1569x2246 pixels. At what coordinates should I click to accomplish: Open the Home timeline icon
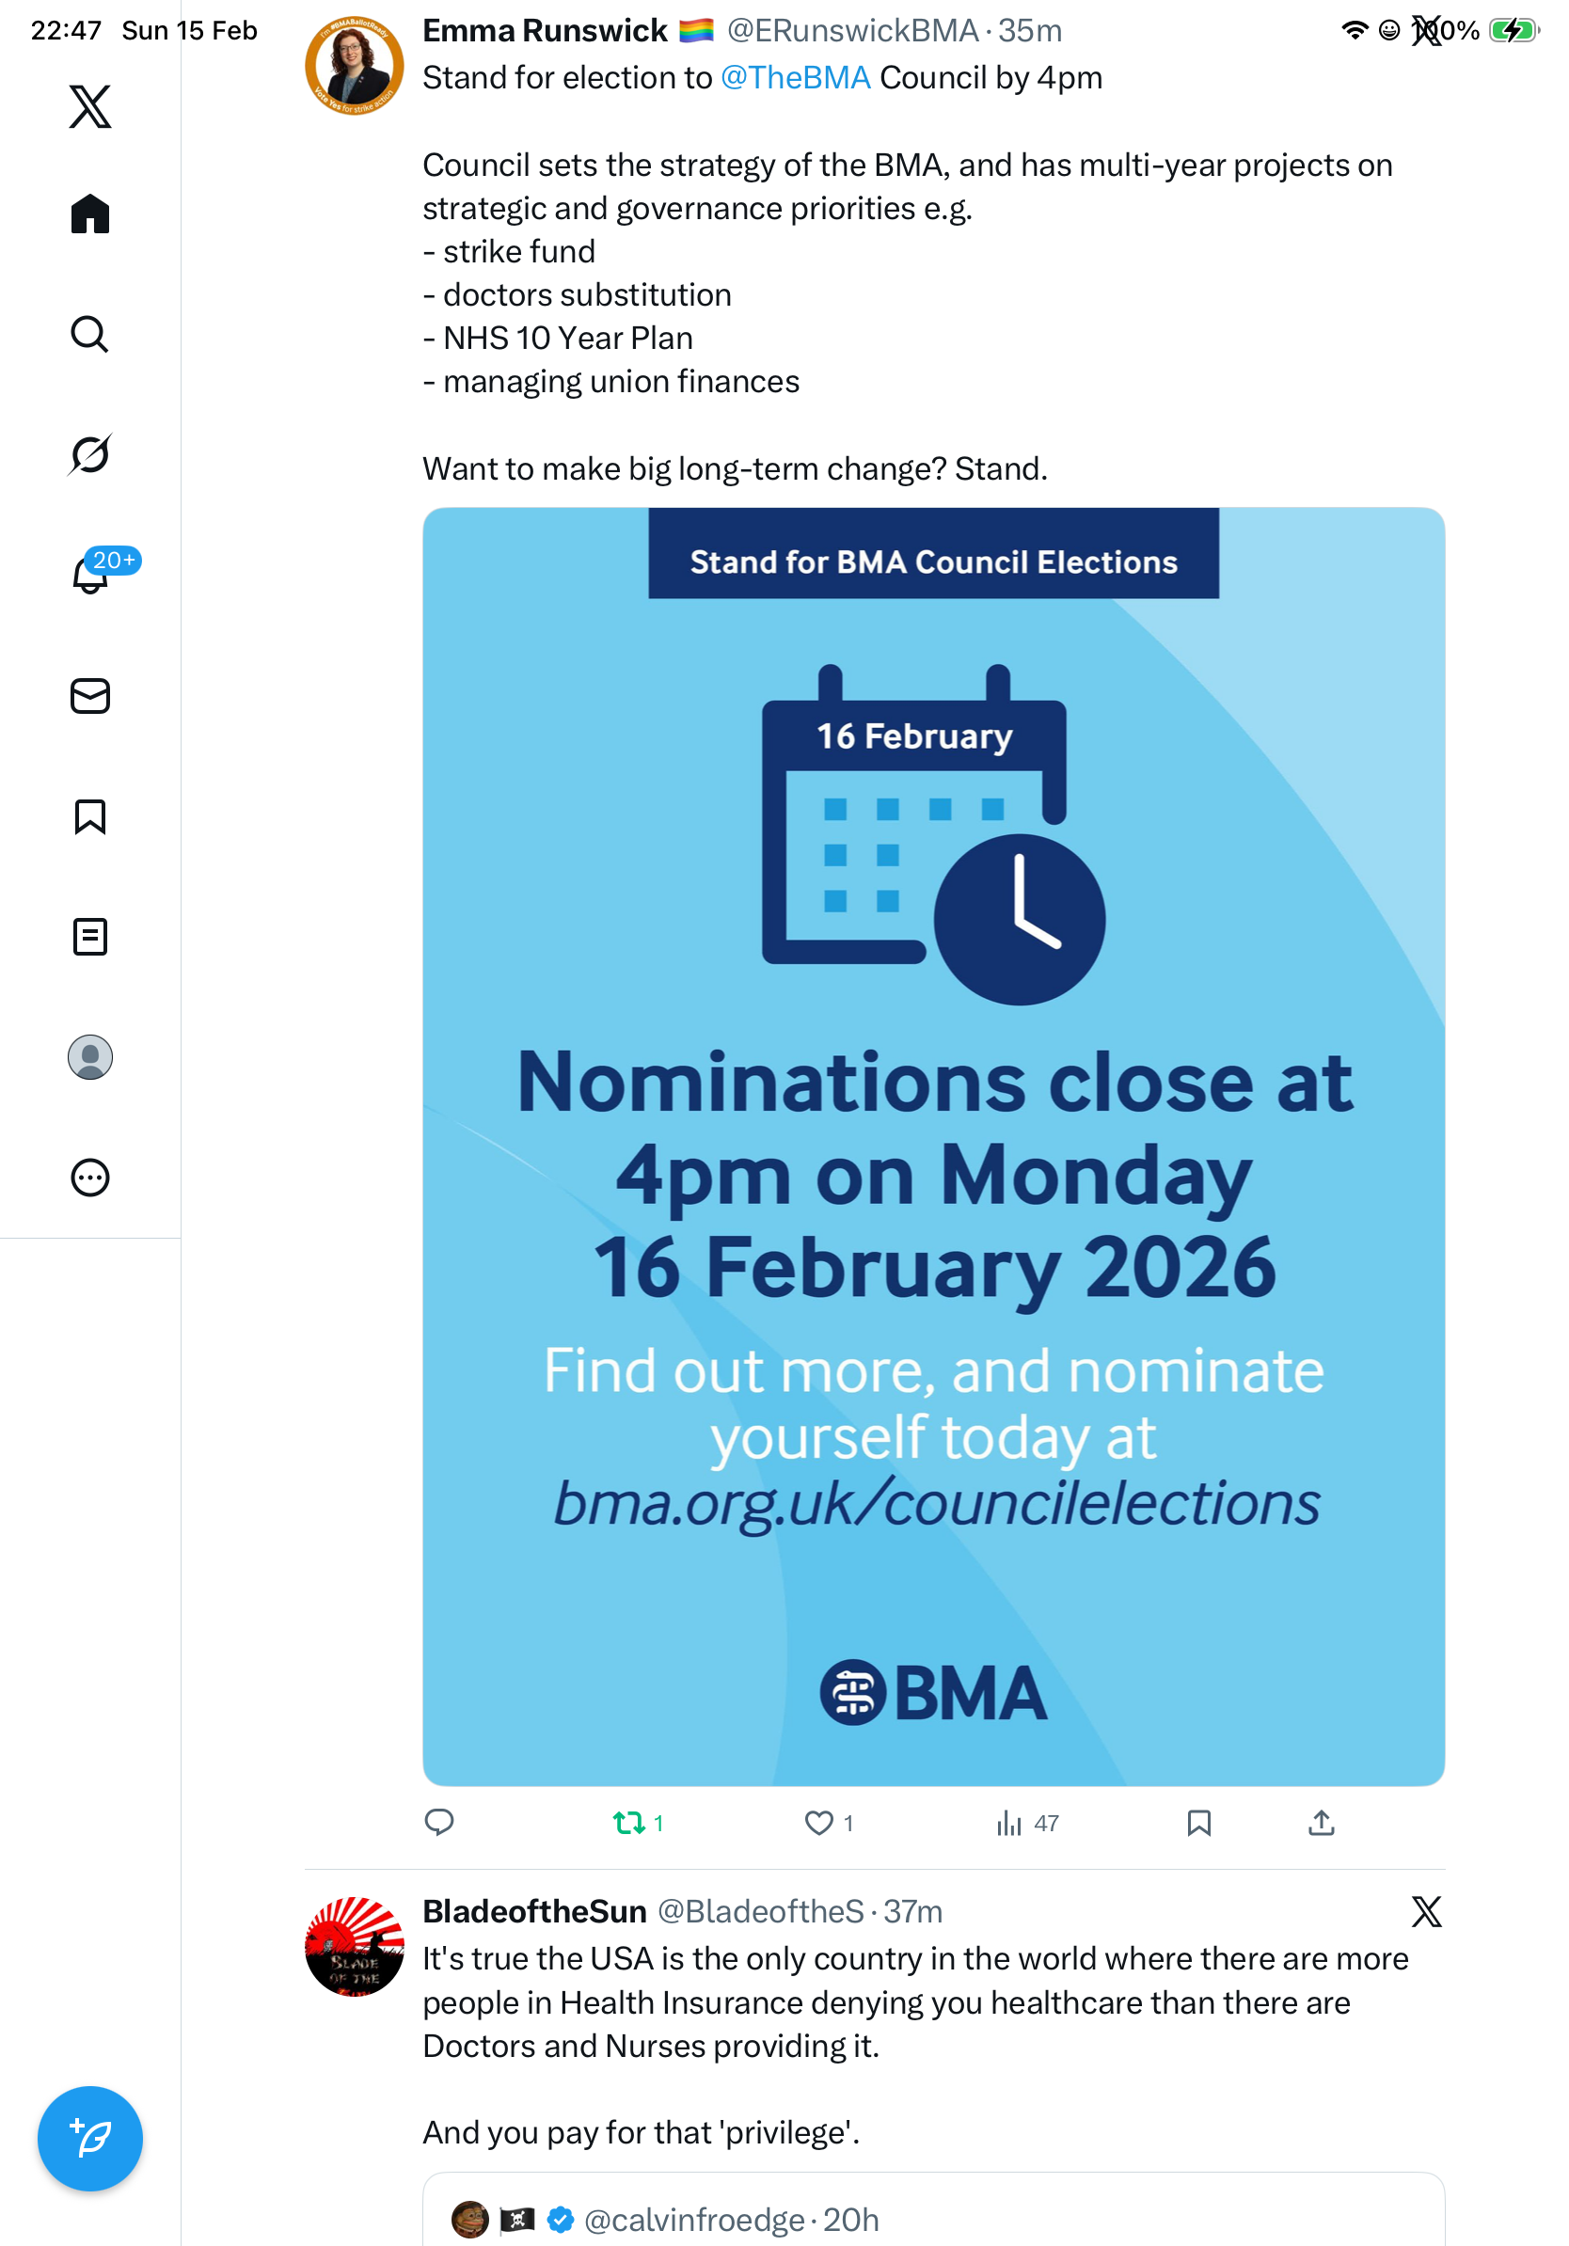tap(90, 214)
